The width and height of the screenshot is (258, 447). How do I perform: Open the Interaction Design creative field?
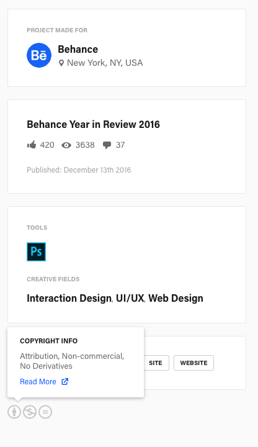click(x=69, y=298)
